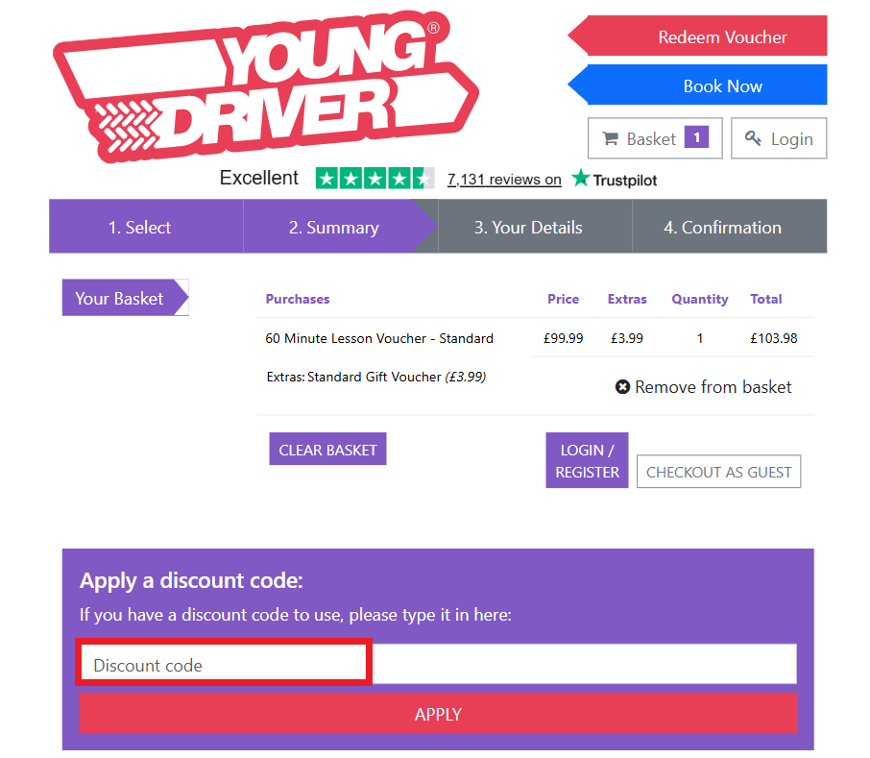Click Redeem Voucher
Viewport: 870px width, 758px height.
click(x=722, y=36)
